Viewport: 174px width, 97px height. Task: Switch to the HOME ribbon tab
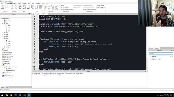click(19, 3)
